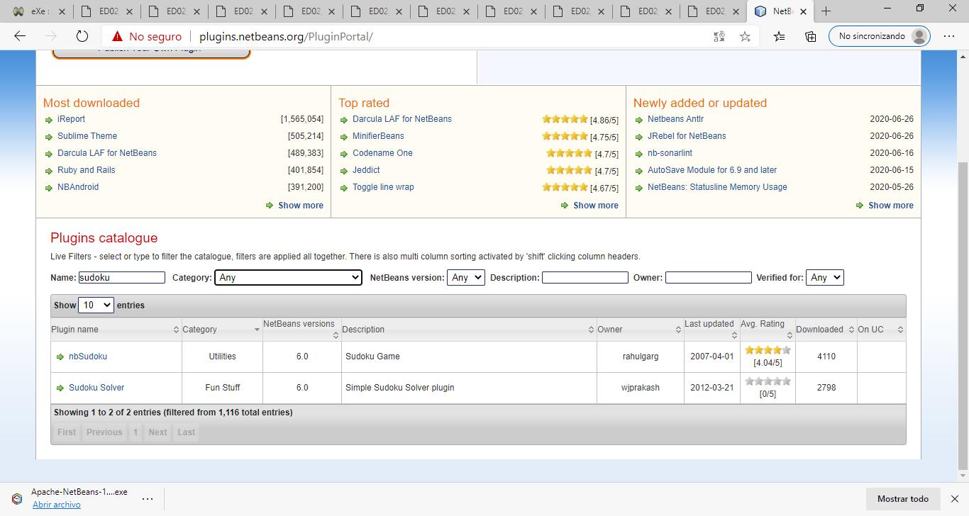The width and height of the screenshot is (969, 516).
Task: Click Sudoku Solver star rating
Action: [768, 381]
